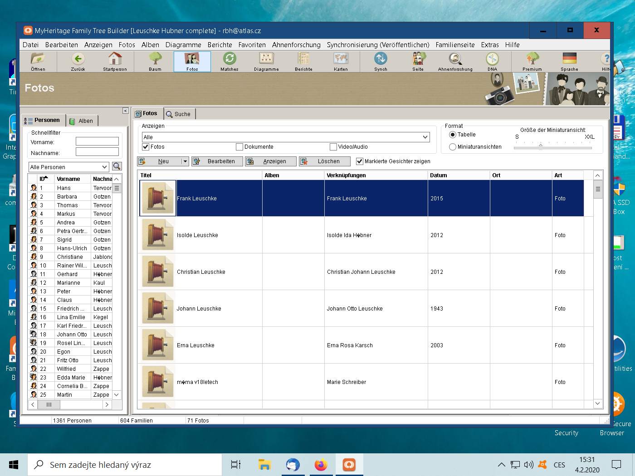This screenshot has width=635, height=476.
Task: Open Firefox from the Windows taskbar
Action: point(321,465)
